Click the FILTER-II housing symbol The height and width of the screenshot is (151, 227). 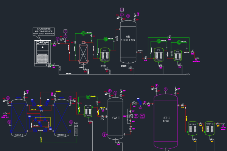[x=210, y=128]
